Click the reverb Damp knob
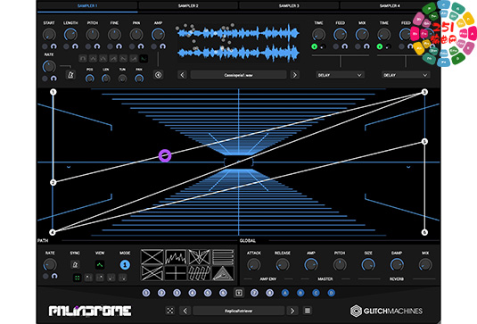 [397, 265]
